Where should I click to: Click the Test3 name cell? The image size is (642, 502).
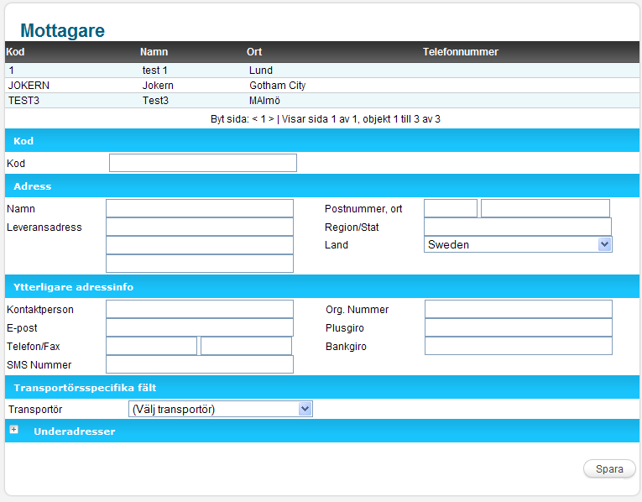coord(155,101)
